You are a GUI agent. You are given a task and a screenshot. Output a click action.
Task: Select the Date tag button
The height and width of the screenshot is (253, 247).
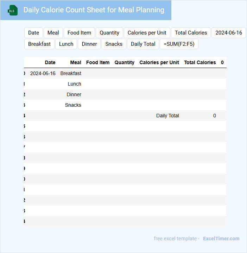click(x=33, y=33)
